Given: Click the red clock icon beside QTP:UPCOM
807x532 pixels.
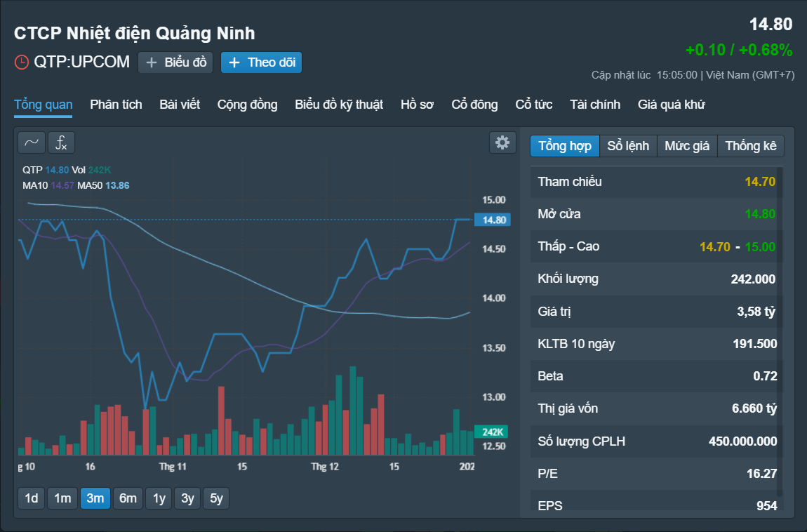Looking at the screenshot, I should 22,62.
